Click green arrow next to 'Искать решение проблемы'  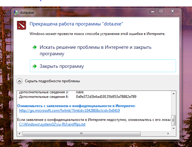click(34, 47)
